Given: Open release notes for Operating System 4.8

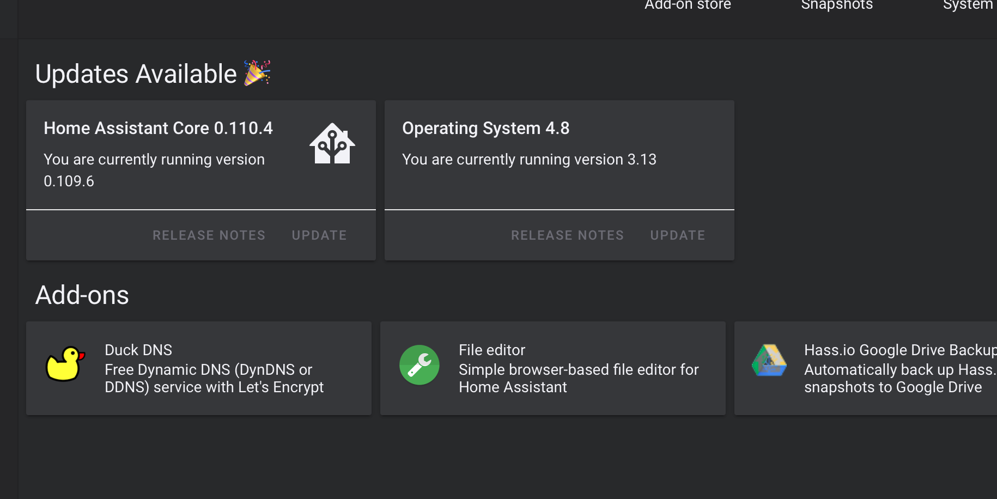Looking at the screenshot, I should click(x=567, y=235).
